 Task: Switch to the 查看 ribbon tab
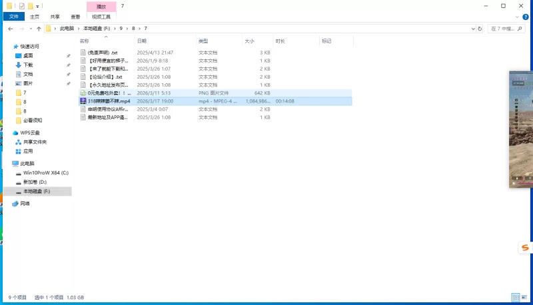click(x=75, y=17)
